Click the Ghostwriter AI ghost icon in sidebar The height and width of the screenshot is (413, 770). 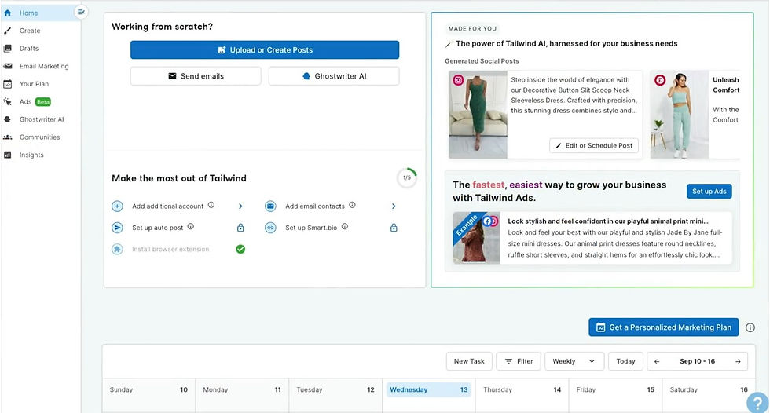(x=7, y=119)
